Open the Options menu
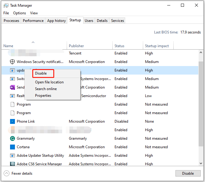The height and width of the screenshot is (182, 205). pyautogui.click(x=19, y=13)
